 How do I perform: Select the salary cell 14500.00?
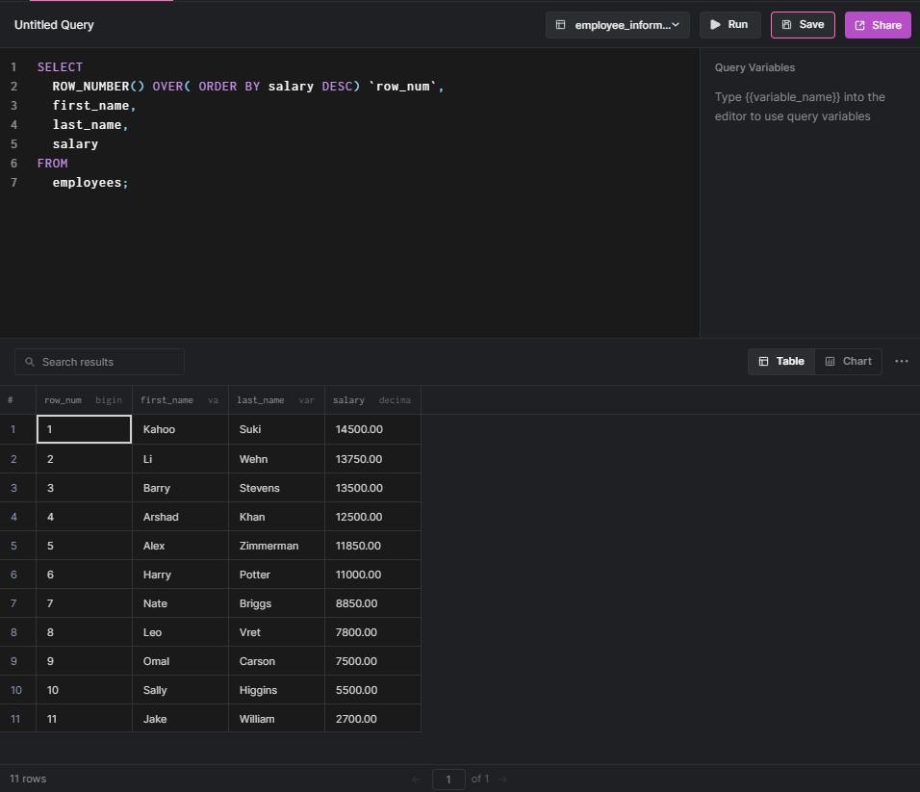coord(372,429)
